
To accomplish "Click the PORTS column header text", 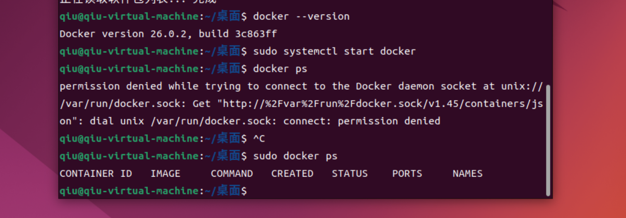I will point(407,174).
